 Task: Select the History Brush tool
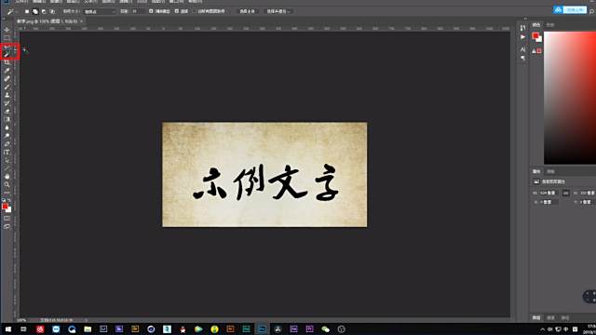click(x=7, y=103)
